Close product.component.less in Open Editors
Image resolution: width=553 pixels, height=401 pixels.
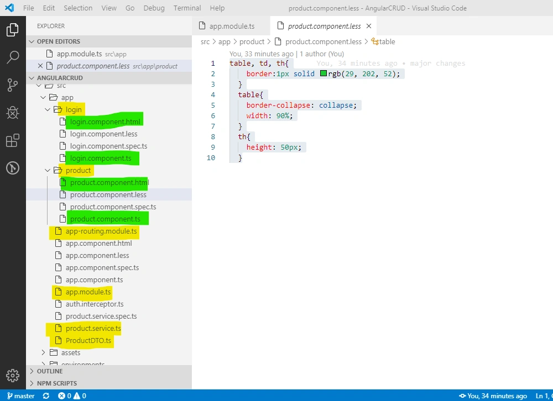(x=40, y=66)
